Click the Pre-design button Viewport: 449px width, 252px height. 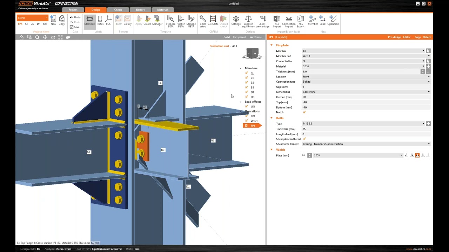(x=394, y=37)
